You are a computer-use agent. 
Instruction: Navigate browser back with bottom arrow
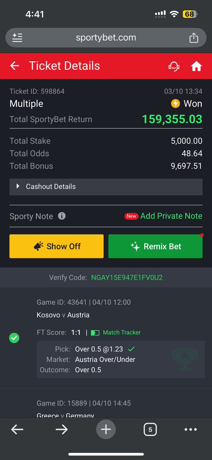tap(17, 429)
